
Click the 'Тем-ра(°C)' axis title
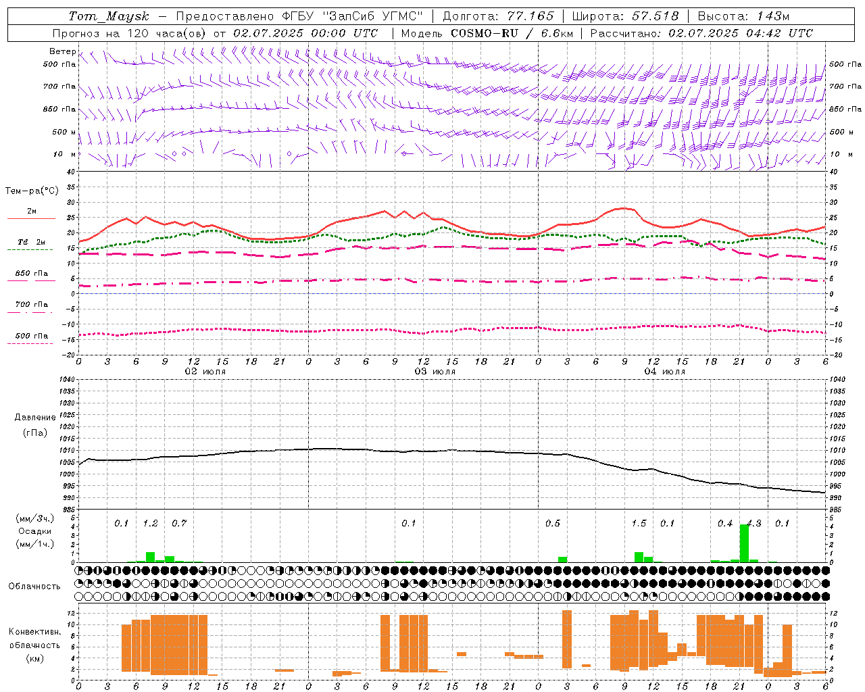click(x=32, y=191)
